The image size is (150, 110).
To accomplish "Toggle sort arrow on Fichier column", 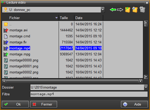I will click(x=57, y=18).
